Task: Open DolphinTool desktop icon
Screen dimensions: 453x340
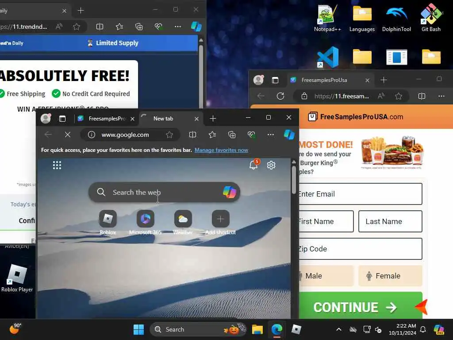Action: click(x=396, y=18)
